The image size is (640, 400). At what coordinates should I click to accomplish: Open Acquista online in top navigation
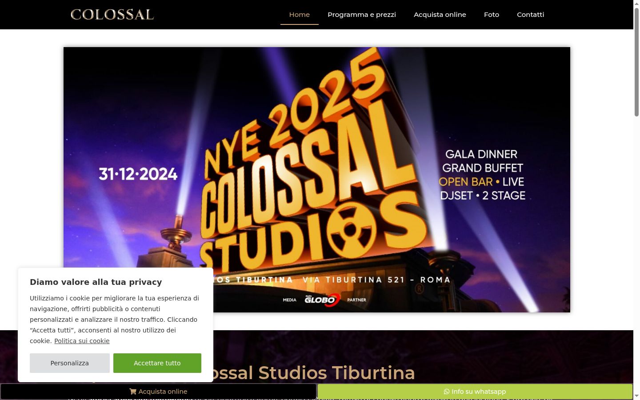coord(440,15)
